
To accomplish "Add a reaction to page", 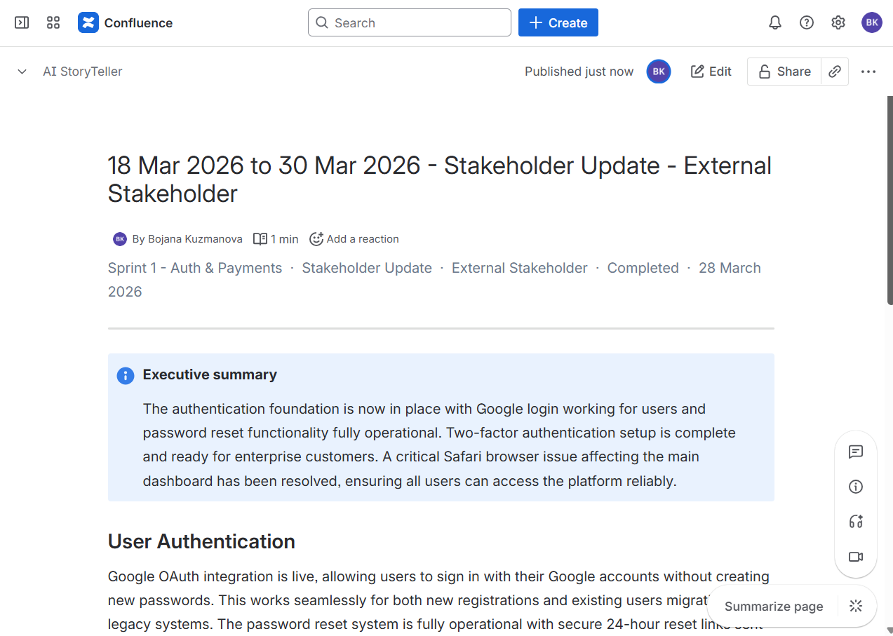I will point(354,239).
